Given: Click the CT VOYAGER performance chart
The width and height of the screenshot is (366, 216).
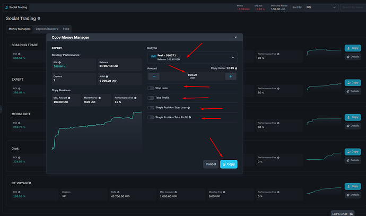Looking at the screenshot, I should point(324,191).
